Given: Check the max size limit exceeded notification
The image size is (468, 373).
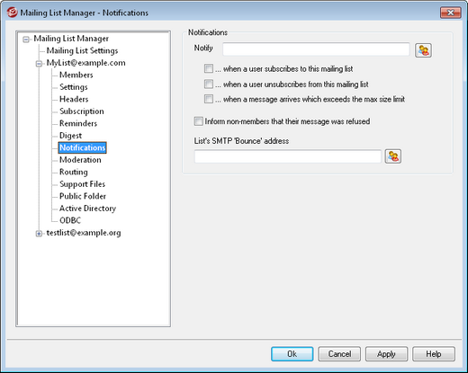Looking at the screenshot, I should tap(209, 99).
